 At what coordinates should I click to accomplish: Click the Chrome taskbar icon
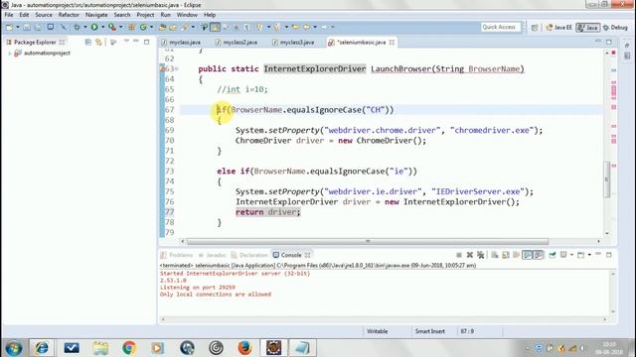[x=129, y=348]
